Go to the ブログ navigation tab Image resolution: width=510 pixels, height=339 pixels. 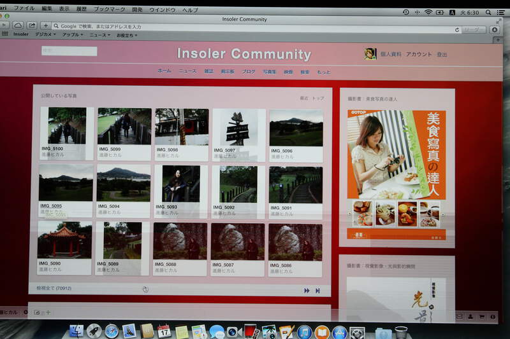point(249,72)
